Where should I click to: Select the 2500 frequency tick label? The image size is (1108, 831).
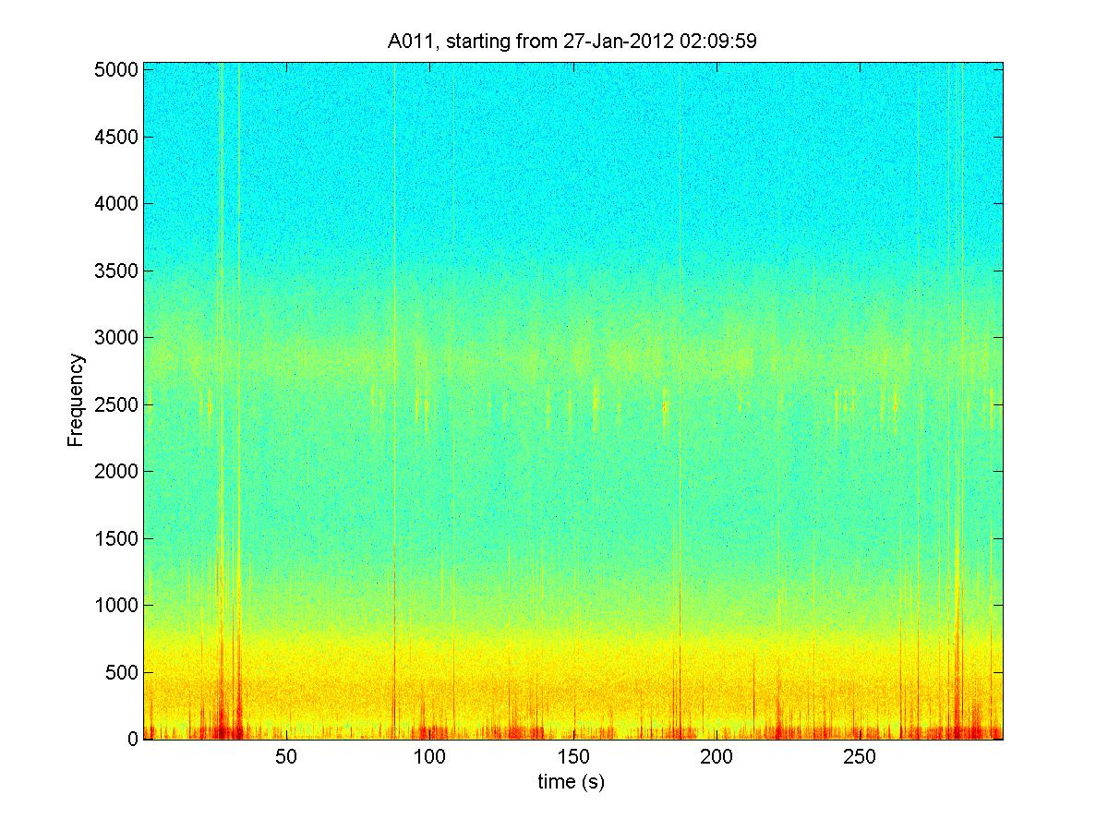[x=115, y=404]
